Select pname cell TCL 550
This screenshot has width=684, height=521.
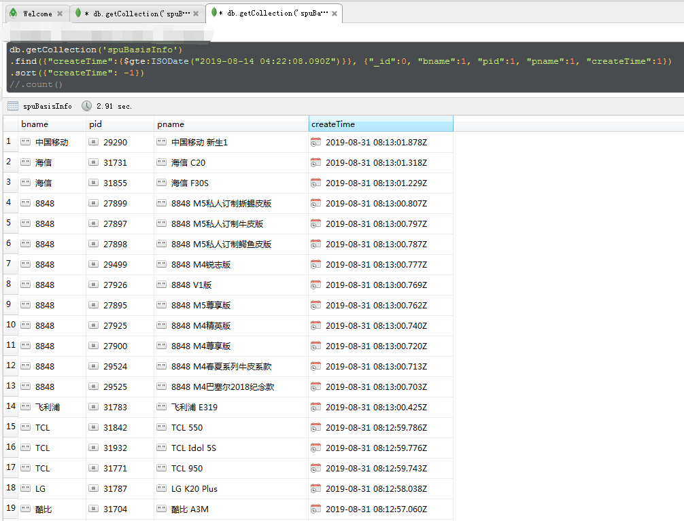click(231, 427)
